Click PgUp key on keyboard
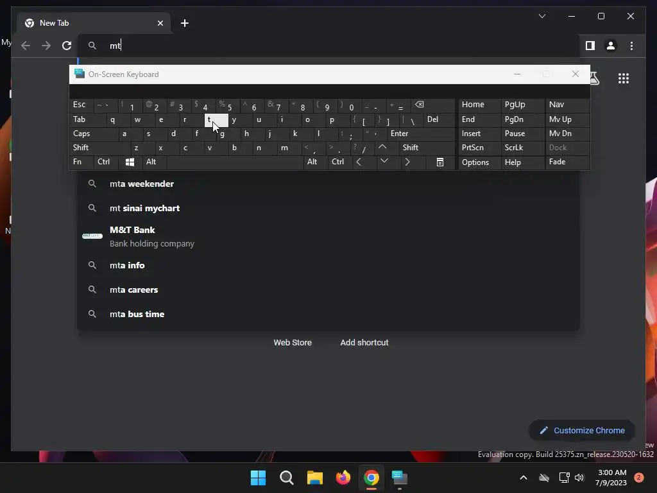Image resolution: width=657 pixels, height=493 pixels. (x=522, y=105)
